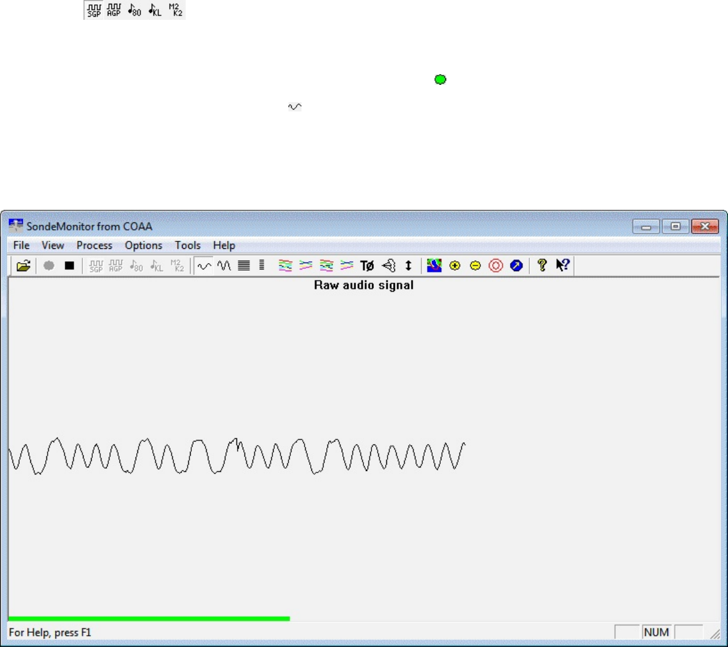Activate context help pointer-question icon
Screen dimensions: 728x647
tap(562, 265)
